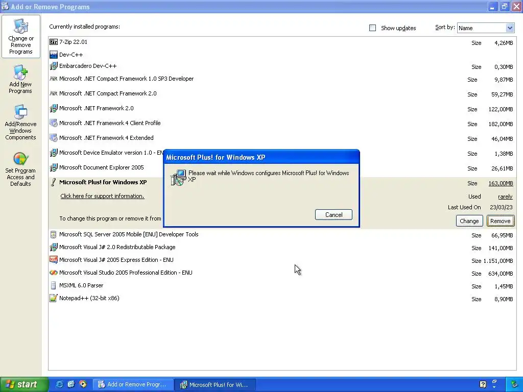Select Notepad++ (32-bit x86) entry

(282, 298)
